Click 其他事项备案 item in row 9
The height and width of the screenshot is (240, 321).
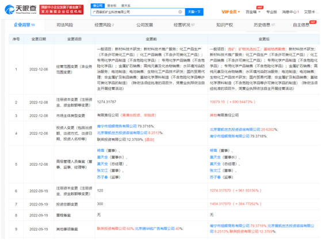[67, 229]
